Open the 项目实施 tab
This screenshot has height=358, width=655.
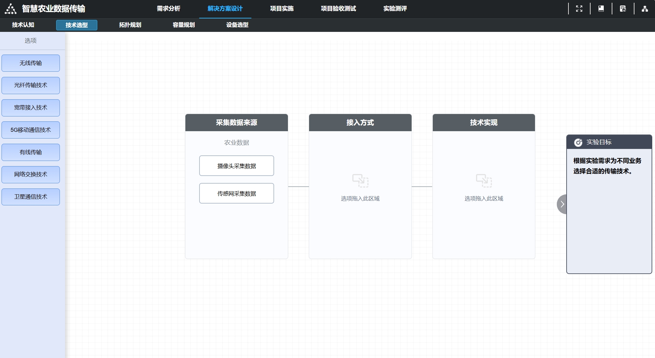(x=281, y=9)
